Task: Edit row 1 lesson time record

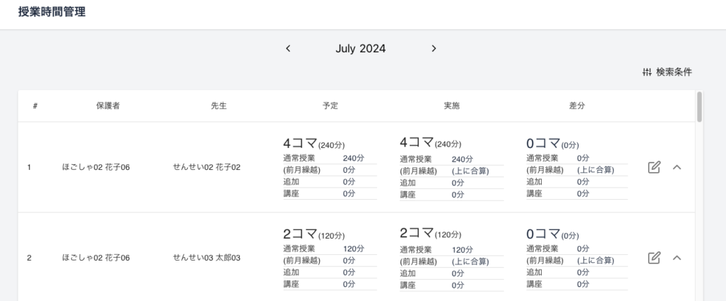Action: [654, 167]
